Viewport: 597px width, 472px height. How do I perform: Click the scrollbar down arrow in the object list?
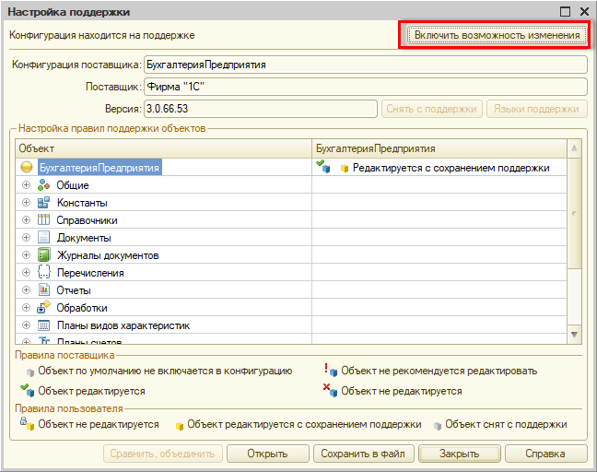[x=575, y=335]
